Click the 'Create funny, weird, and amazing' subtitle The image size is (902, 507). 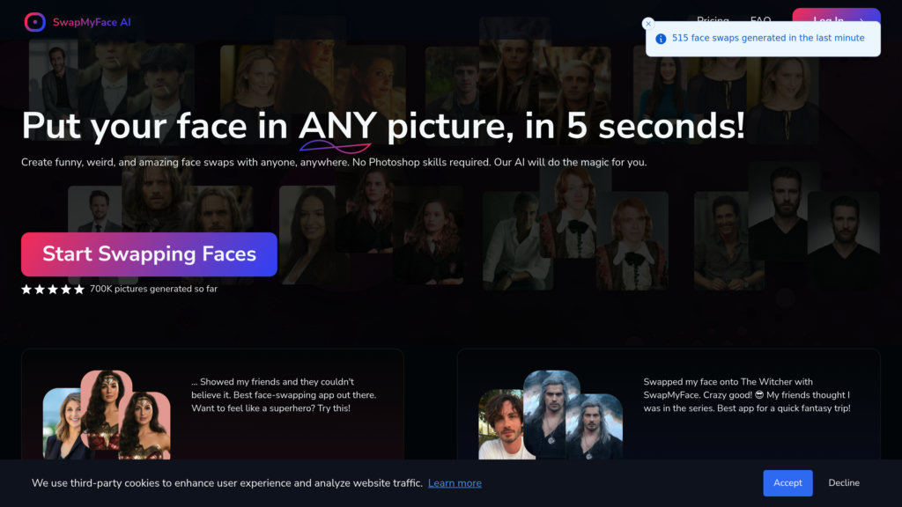pyautogui.click(x=334, y=162)
